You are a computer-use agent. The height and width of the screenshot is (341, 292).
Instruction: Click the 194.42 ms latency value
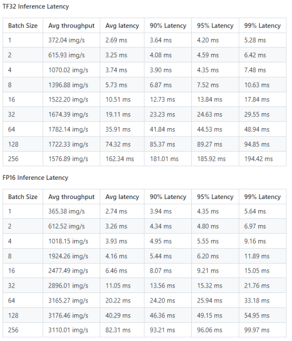point(263,159)
